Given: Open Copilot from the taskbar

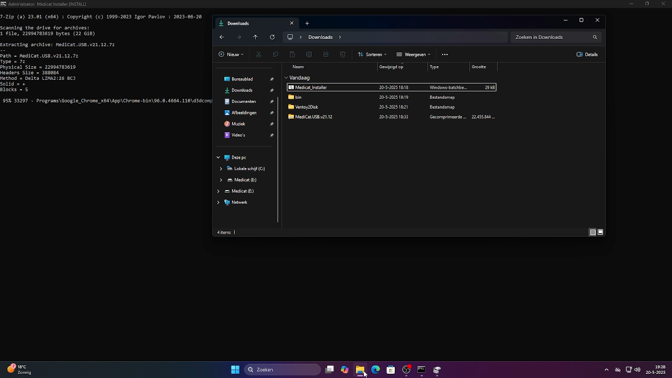Looking at the screenshot, I should click(x=344, y=370).
